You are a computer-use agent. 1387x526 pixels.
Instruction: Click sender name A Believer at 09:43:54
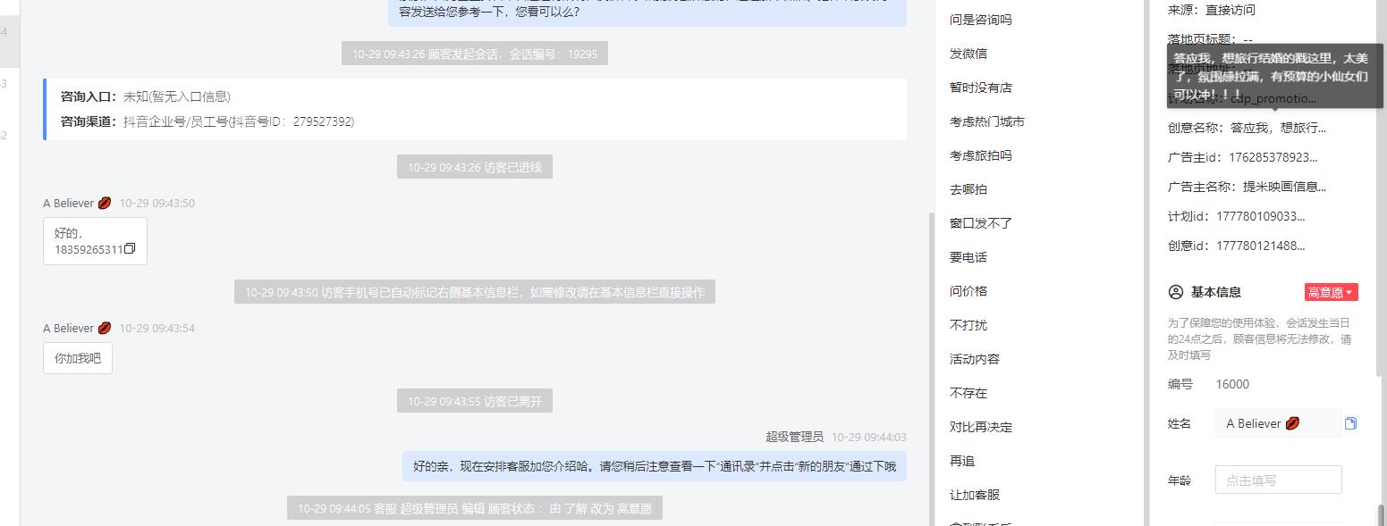click(x=77, y=328)
